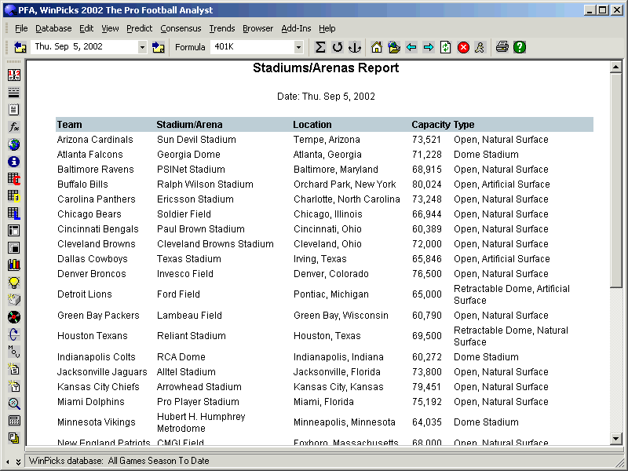Click the globe sidebar icon
Image resolution: width=628 pixels, height=471 pixels.
tap(14, 144)
